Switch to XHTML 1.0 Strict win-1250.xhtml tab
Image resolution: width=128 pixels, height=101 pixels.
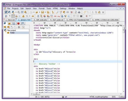pos(105,20)
